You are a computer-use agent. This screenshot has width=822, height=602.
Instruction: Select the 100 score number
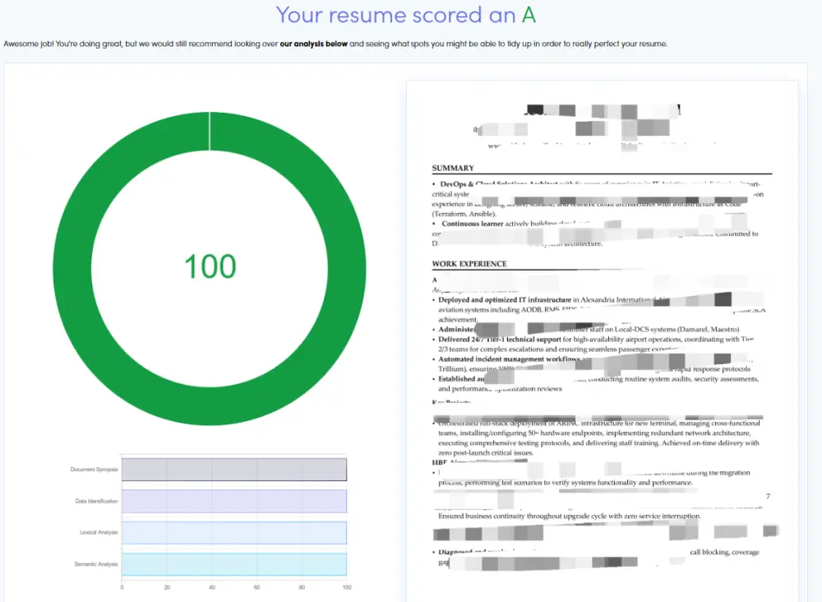pos(210,266)
